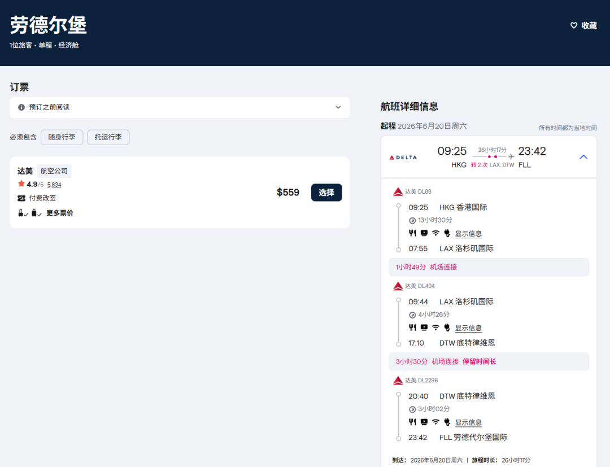Click the power outlet icon for flight DL2296
This screenshot has height=467, width=610.
(x=447, y=422)
